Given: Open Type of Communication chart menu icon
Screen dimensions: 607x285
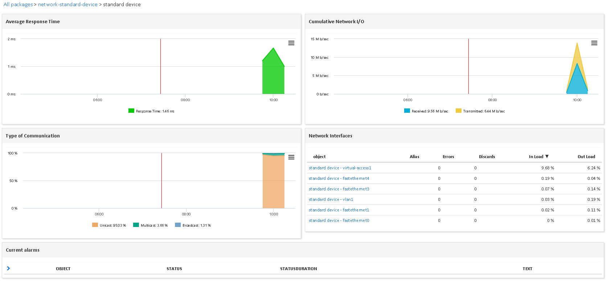Looking at the screenshot, I should (x=291, y=157).
